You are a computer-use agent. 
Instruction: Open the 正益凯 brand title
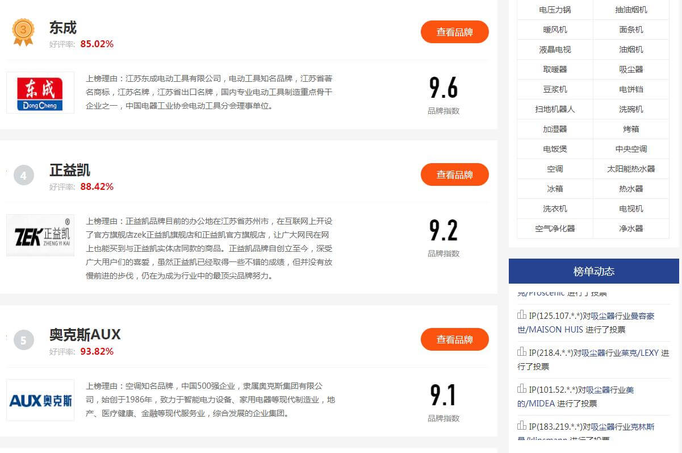tap(70, 170)
